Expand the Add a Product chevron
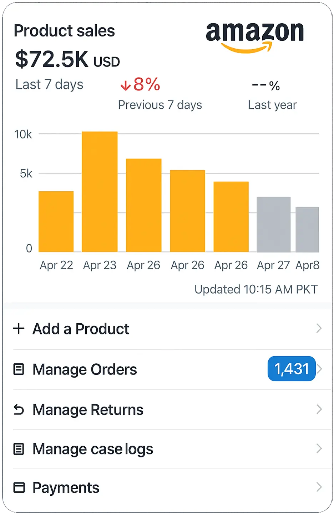Image resolution: width=334 pixels, height=515 pixels. pyautogui.click(x=319, y=328)
